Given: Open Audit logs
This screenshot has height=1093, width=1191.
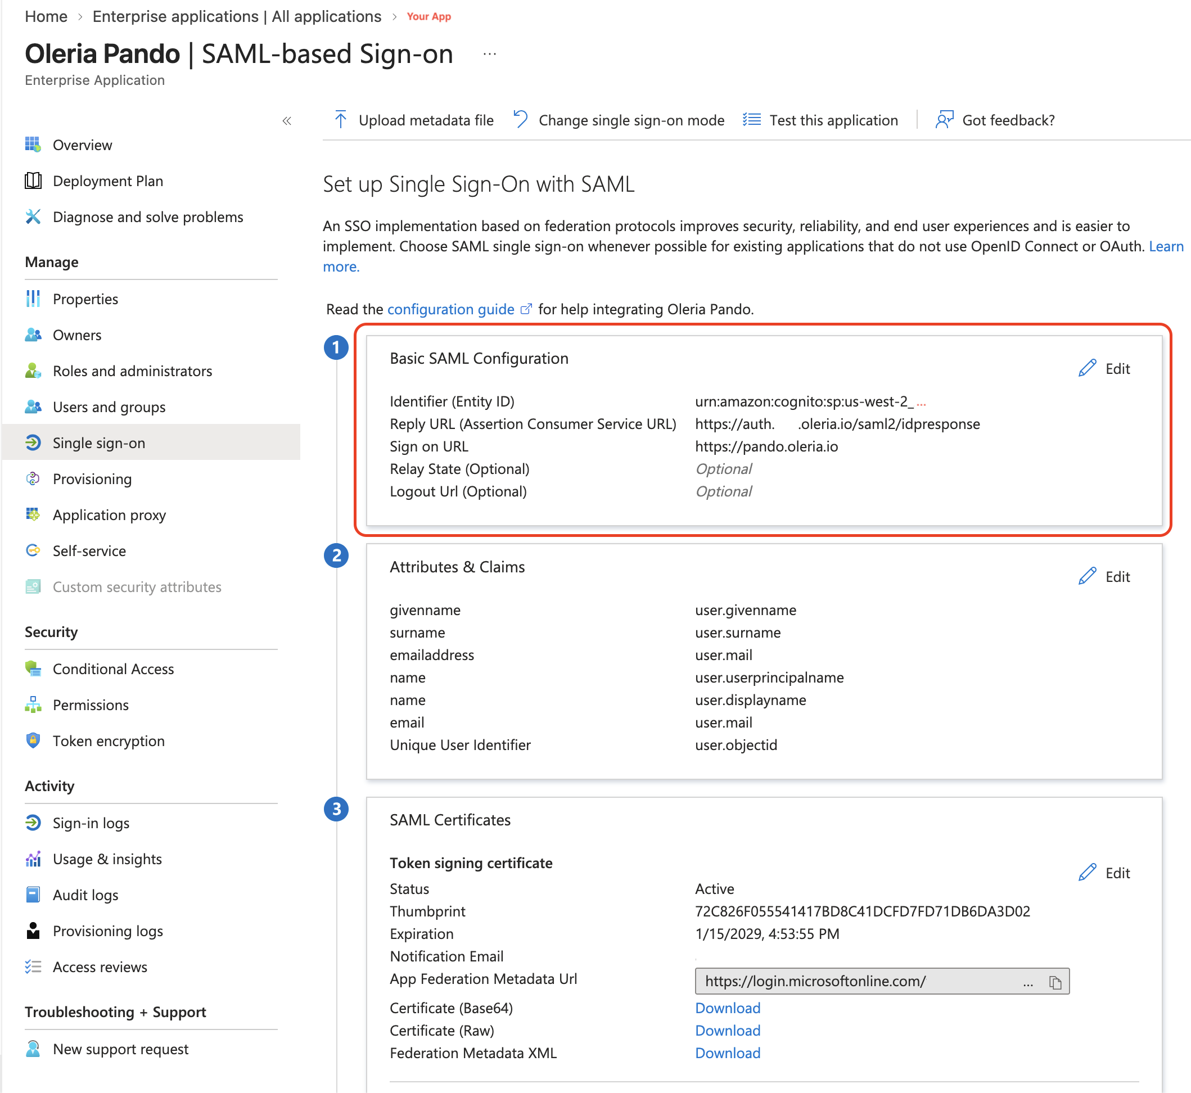Looking at the screenshot, I should [85, 896].
